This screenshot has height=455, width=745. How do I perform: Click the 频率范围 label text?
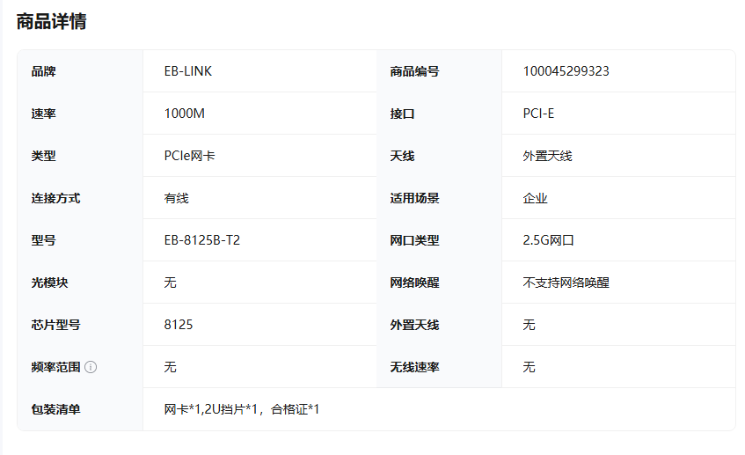55,368
